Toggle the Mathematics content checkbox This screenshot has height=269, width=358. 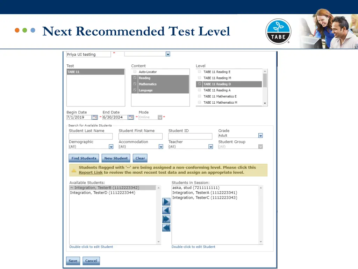click(x=135, y=84)
